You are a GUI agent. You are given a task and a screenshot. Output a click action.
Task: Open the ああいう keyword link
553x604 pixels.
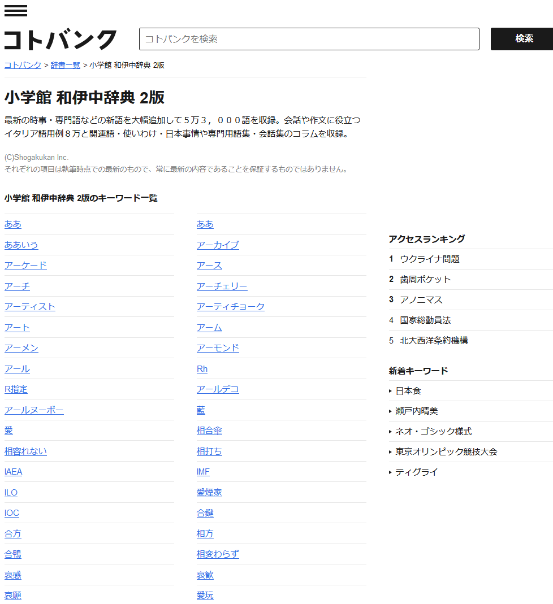tap(21, 245)
